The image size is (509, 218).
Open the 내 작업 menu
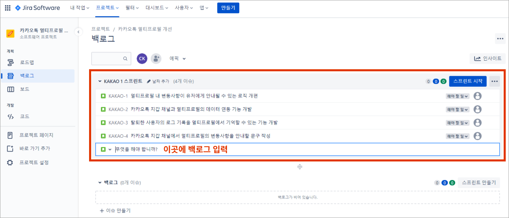pos(80,8)
